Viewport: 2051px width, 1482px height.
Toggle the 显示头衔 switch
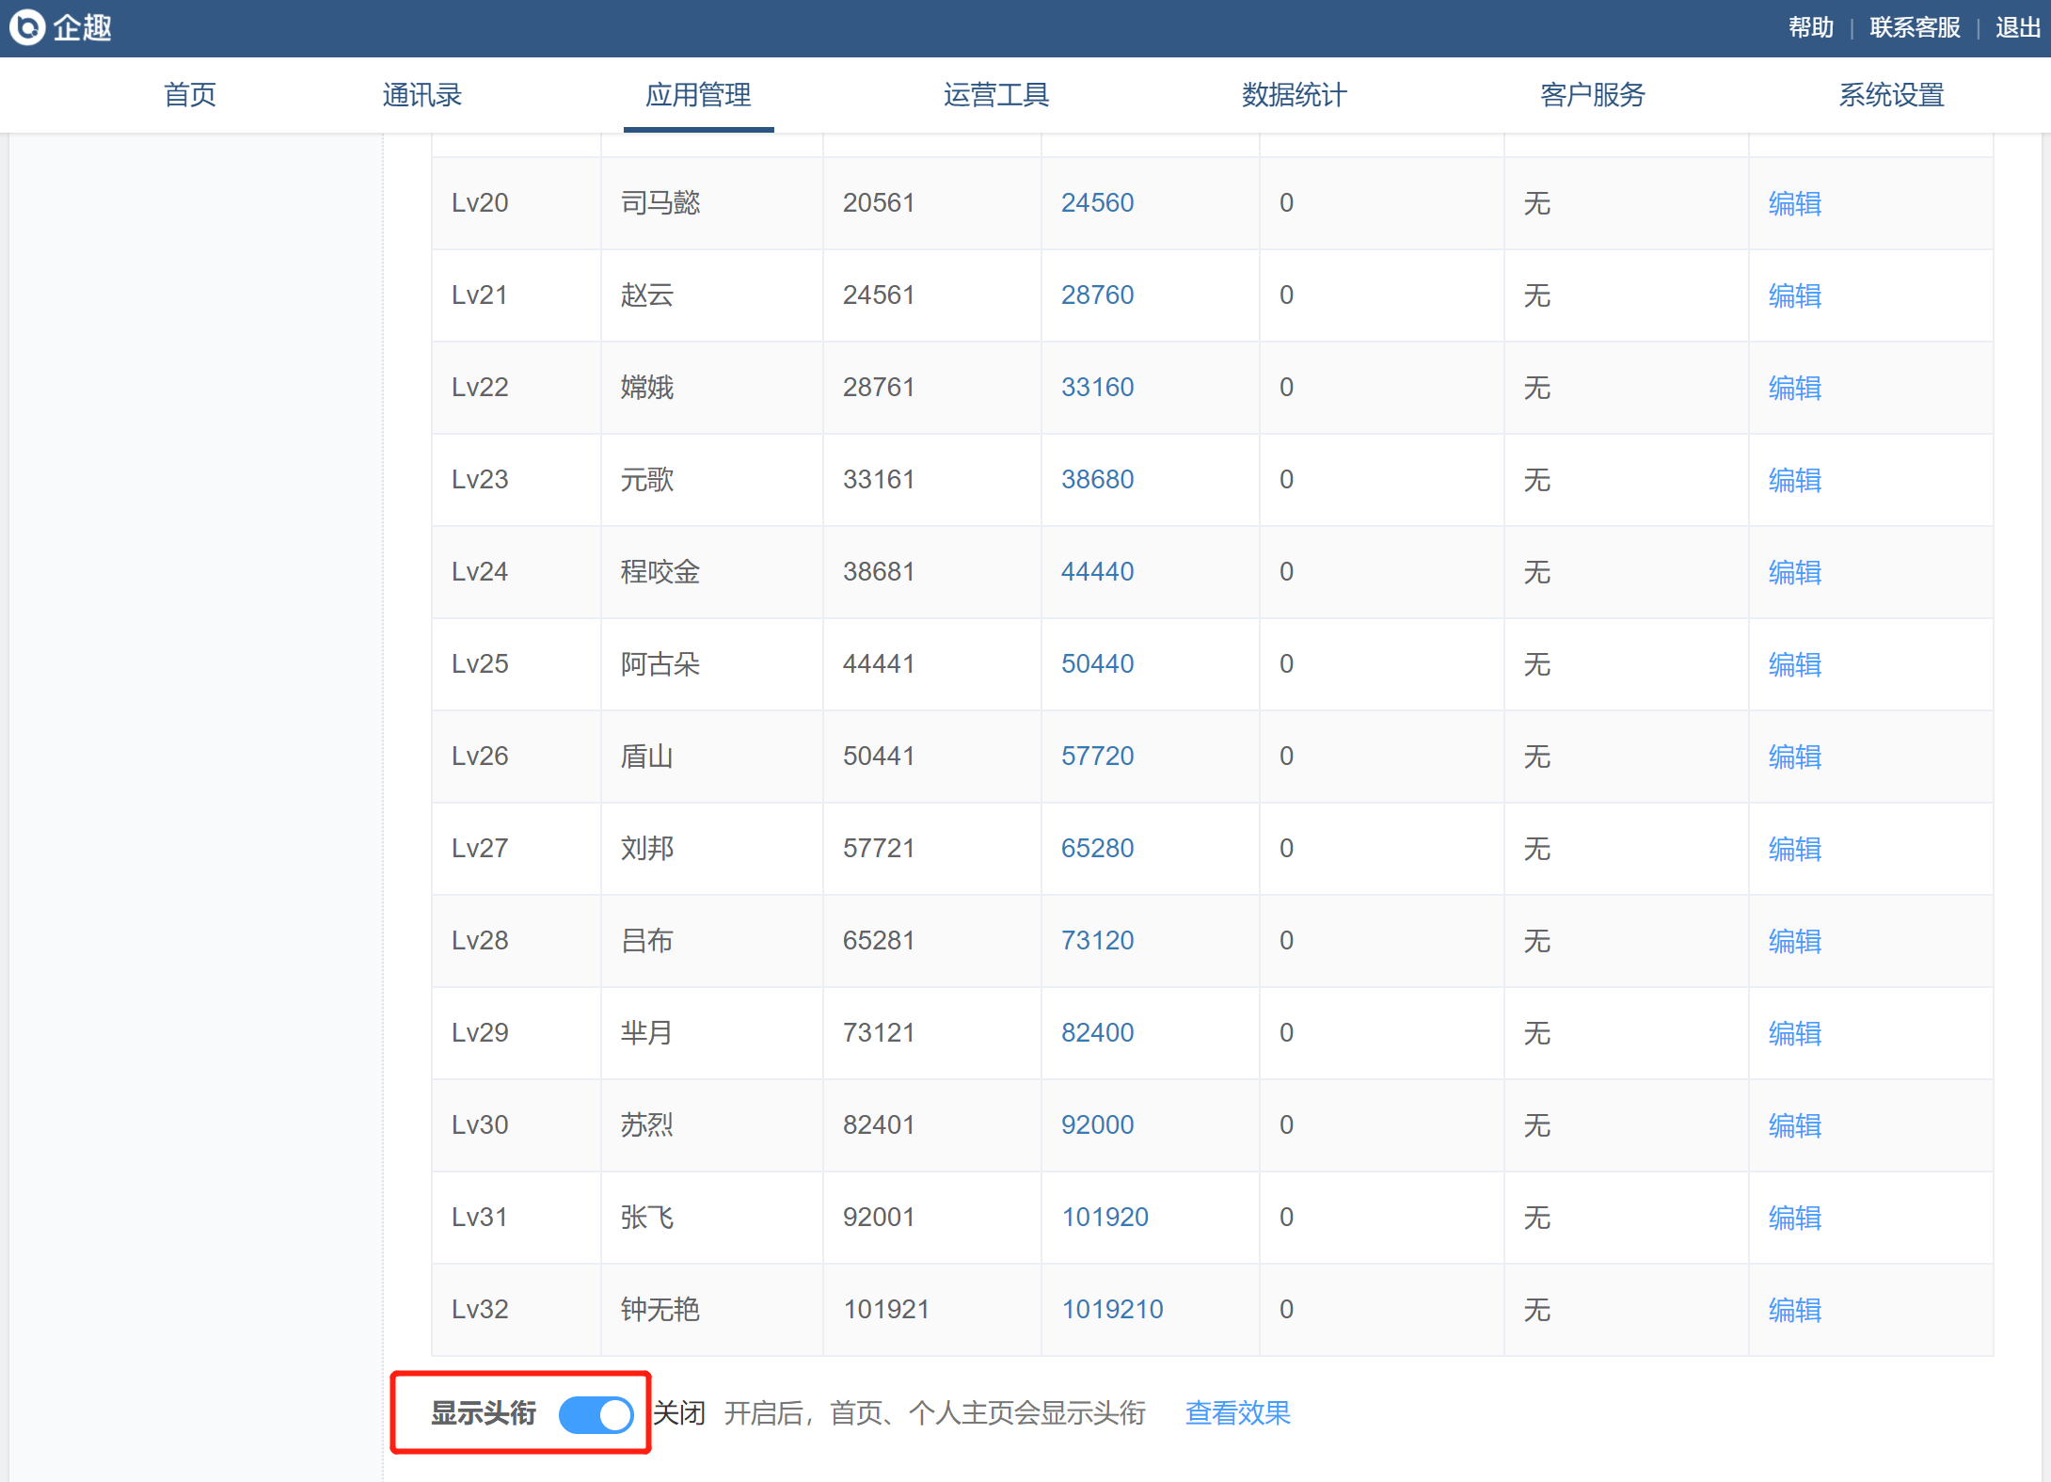596,1414
